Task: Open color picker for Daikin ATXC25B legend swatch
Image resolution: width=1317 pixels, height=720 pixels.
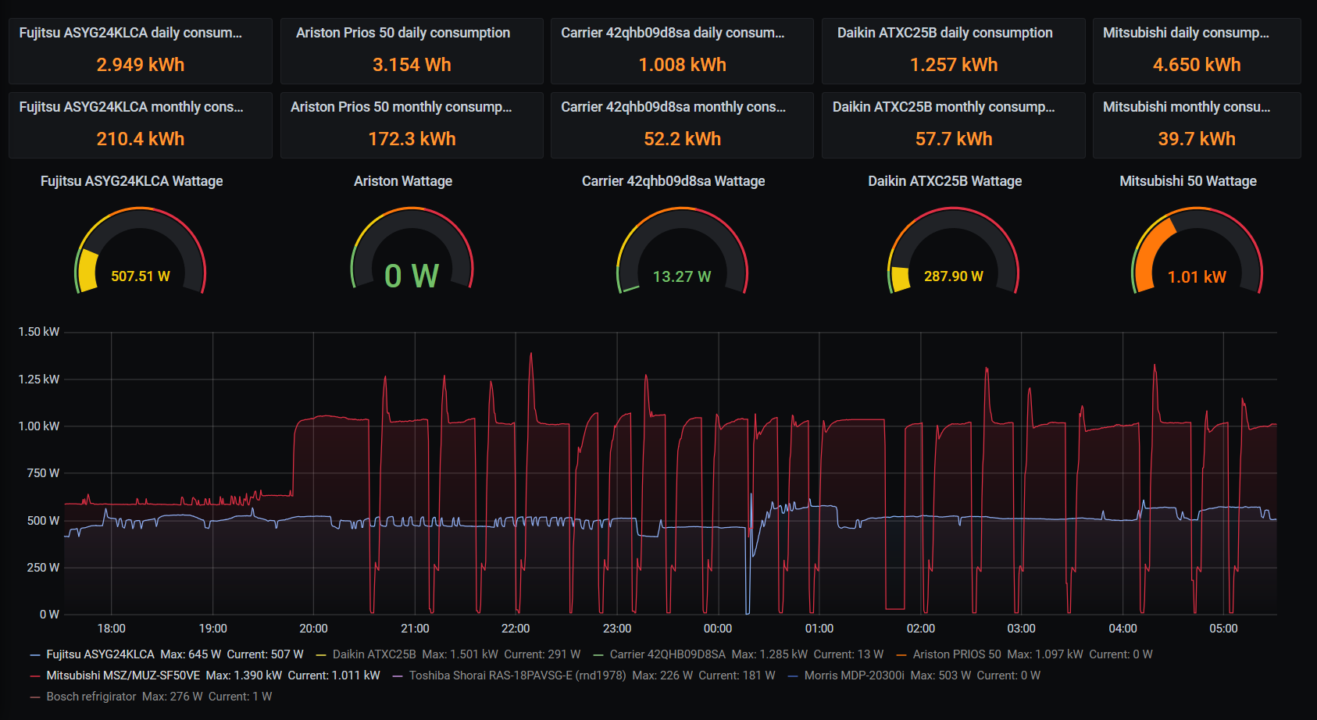Action: point(321,654)
